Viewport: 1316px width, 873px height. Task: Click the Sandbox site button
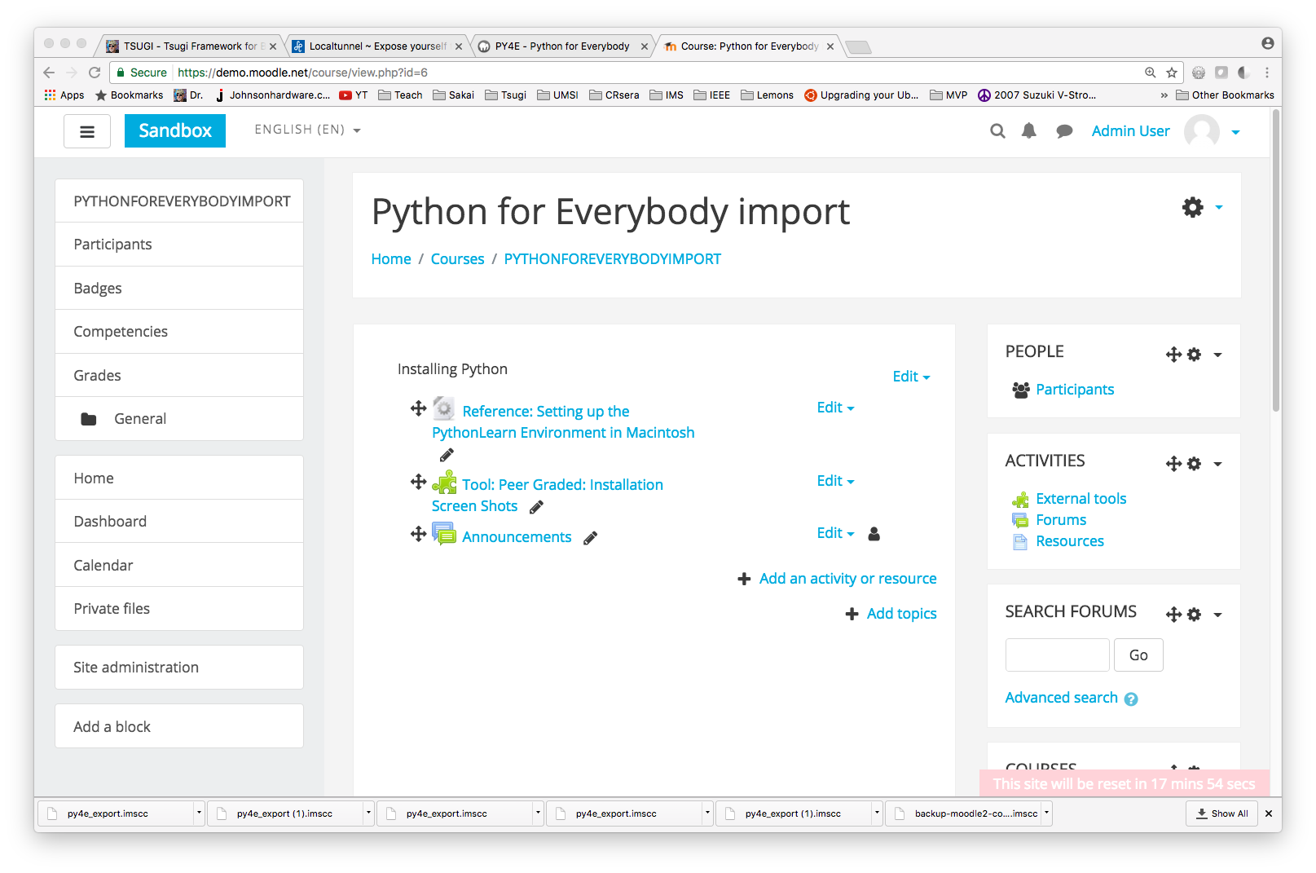click(175, 131)
